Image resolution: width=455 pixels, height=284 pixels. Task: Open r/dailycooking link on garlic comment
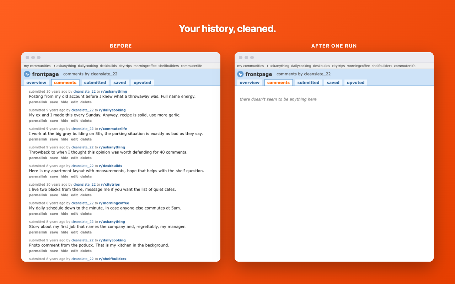point(112,110)
